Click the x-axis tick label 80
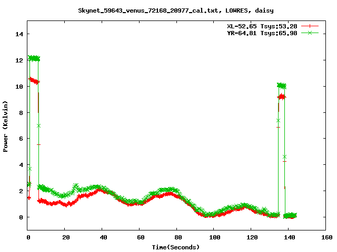 [x=178, y=237]
